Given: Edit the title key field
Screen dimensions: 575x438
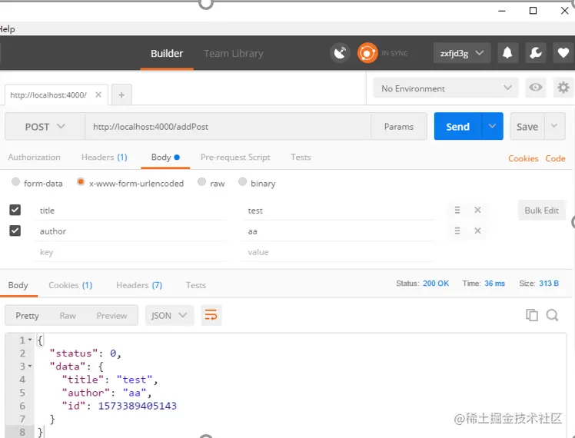Looking at the screenshot, I should (130, 211).
